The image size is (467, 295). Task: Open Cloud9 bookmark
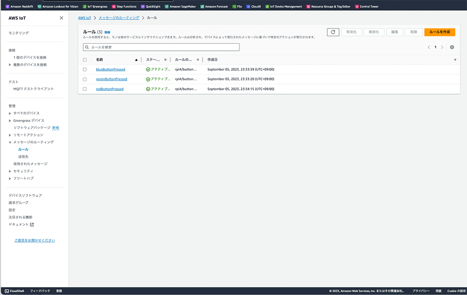(254, 7)
